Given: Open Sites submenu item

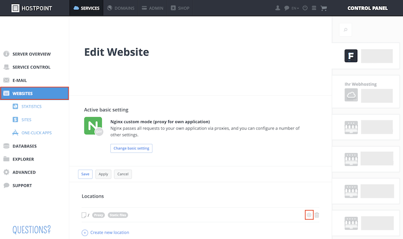Looking at the screenshot, I should click(x=26, y=120).
